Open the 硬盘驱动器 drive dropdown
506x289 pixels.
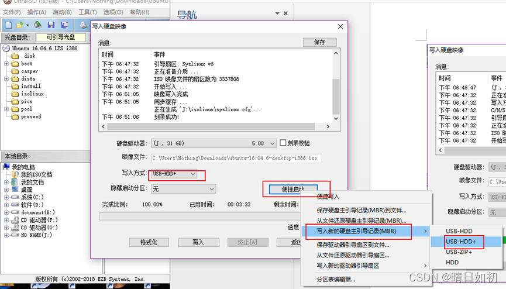tap(272, 143)
